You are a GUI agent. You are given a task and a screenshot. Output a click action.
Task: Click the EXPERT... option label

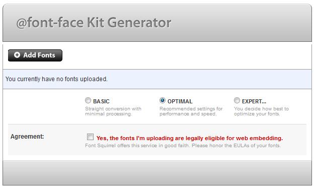coord(254,101)
